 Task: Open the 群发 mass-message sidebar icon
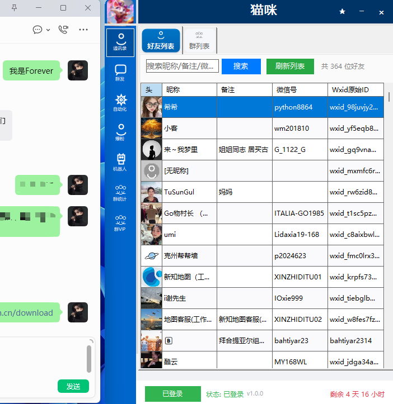120,73
